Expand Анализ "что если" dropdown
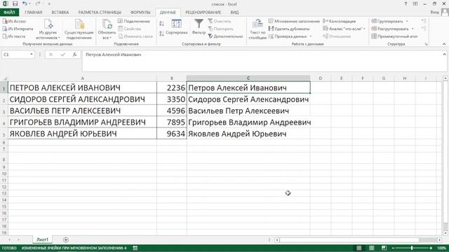The height and width of the screenshot is (252, 449). click(344, 29)
